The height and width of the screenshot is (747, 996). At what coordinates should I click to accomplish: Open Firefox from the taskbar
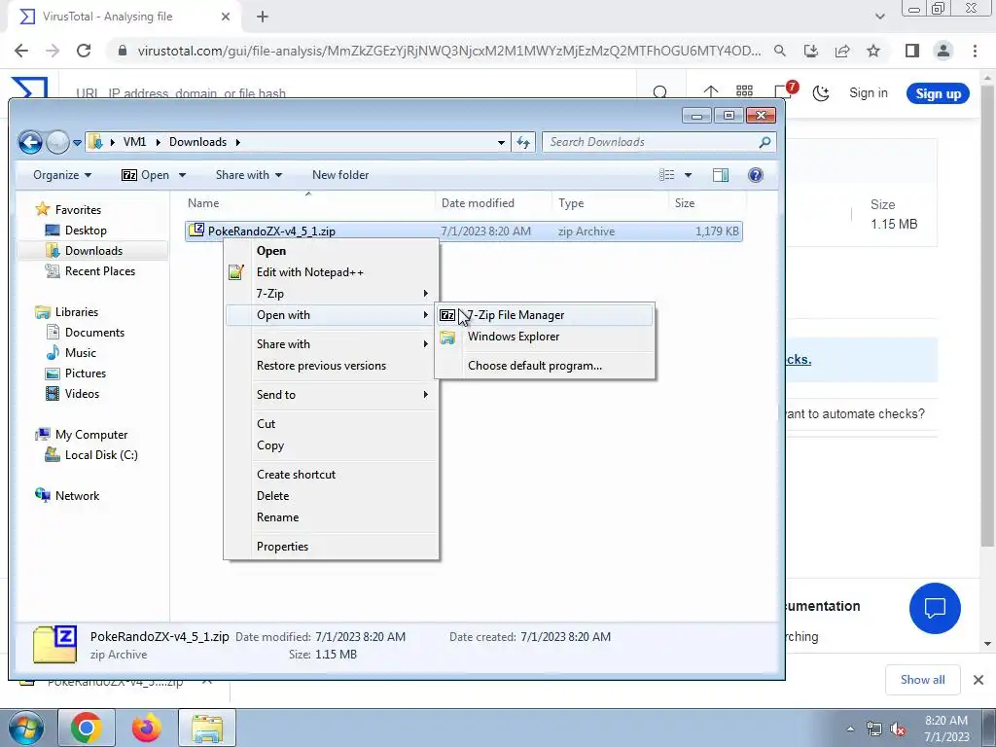[x=146, y=728]
